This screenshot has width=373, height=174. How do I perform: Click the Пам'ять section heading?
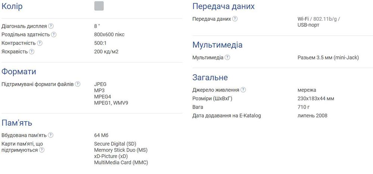pyautogui.click(x=17, y=123)
